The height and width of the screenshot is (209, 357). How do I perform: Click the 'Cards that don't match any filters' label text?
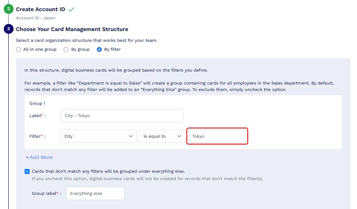[x=108, y=171]
